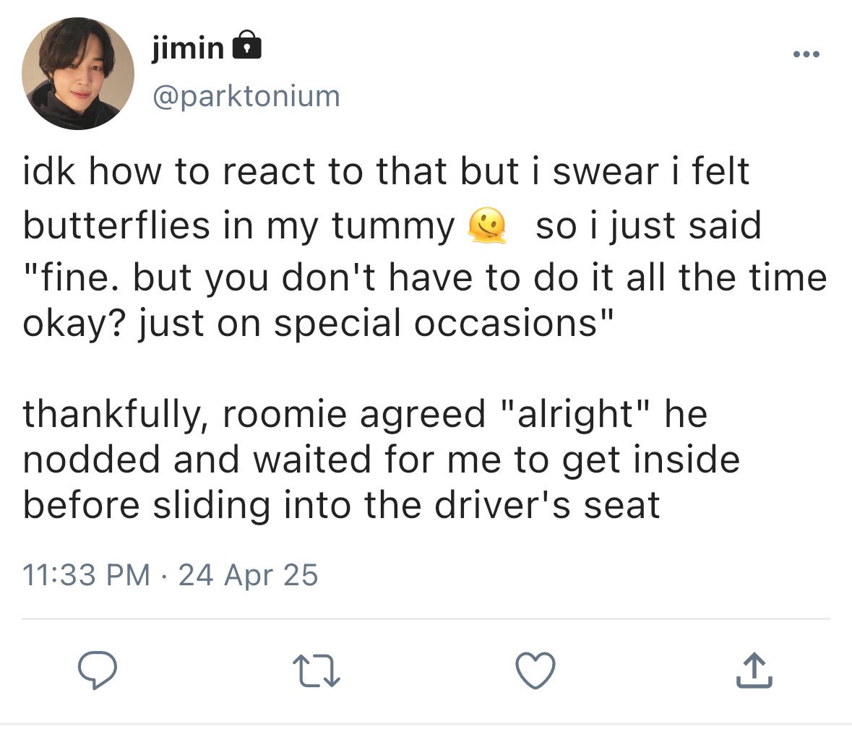The width and height of the screenshot is (852, 737).
Task: Open jimin's profile picture
Action: [78, 74]
